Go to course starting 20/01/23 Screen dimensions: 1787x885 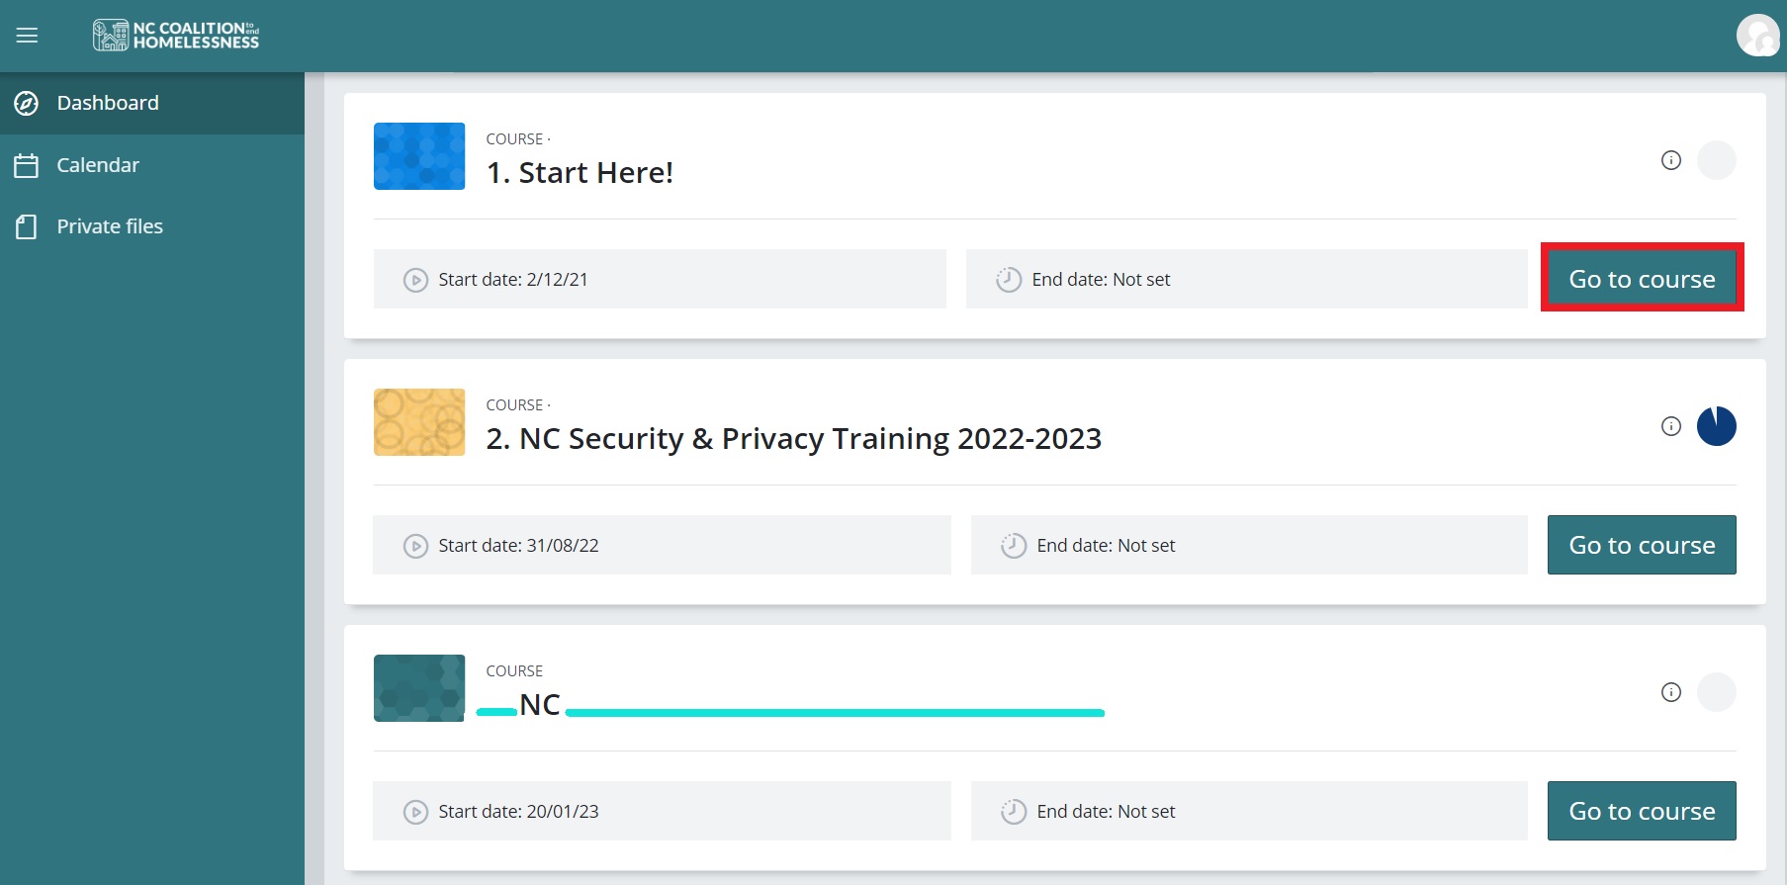[1642, 811]
